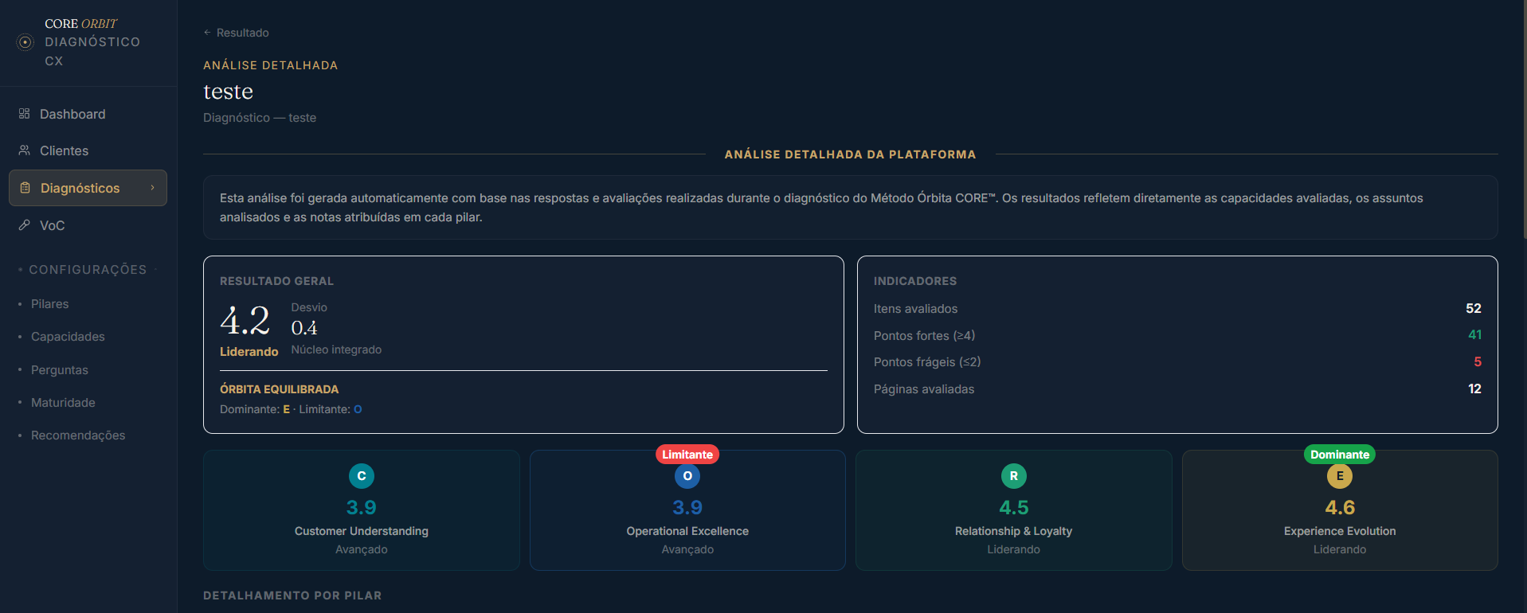The height and width of the screenshot is (613, 1527).
Task: Click the Relationship & Loyalty score 4.5
Action: [1014, 507]
